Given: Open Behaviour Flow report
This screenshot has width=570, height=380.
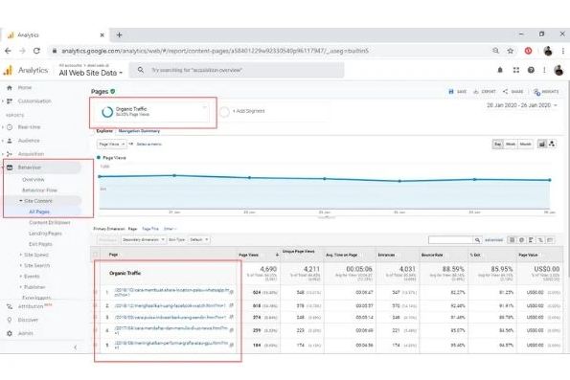Looking at the screenshot, I should click(39, 190).
